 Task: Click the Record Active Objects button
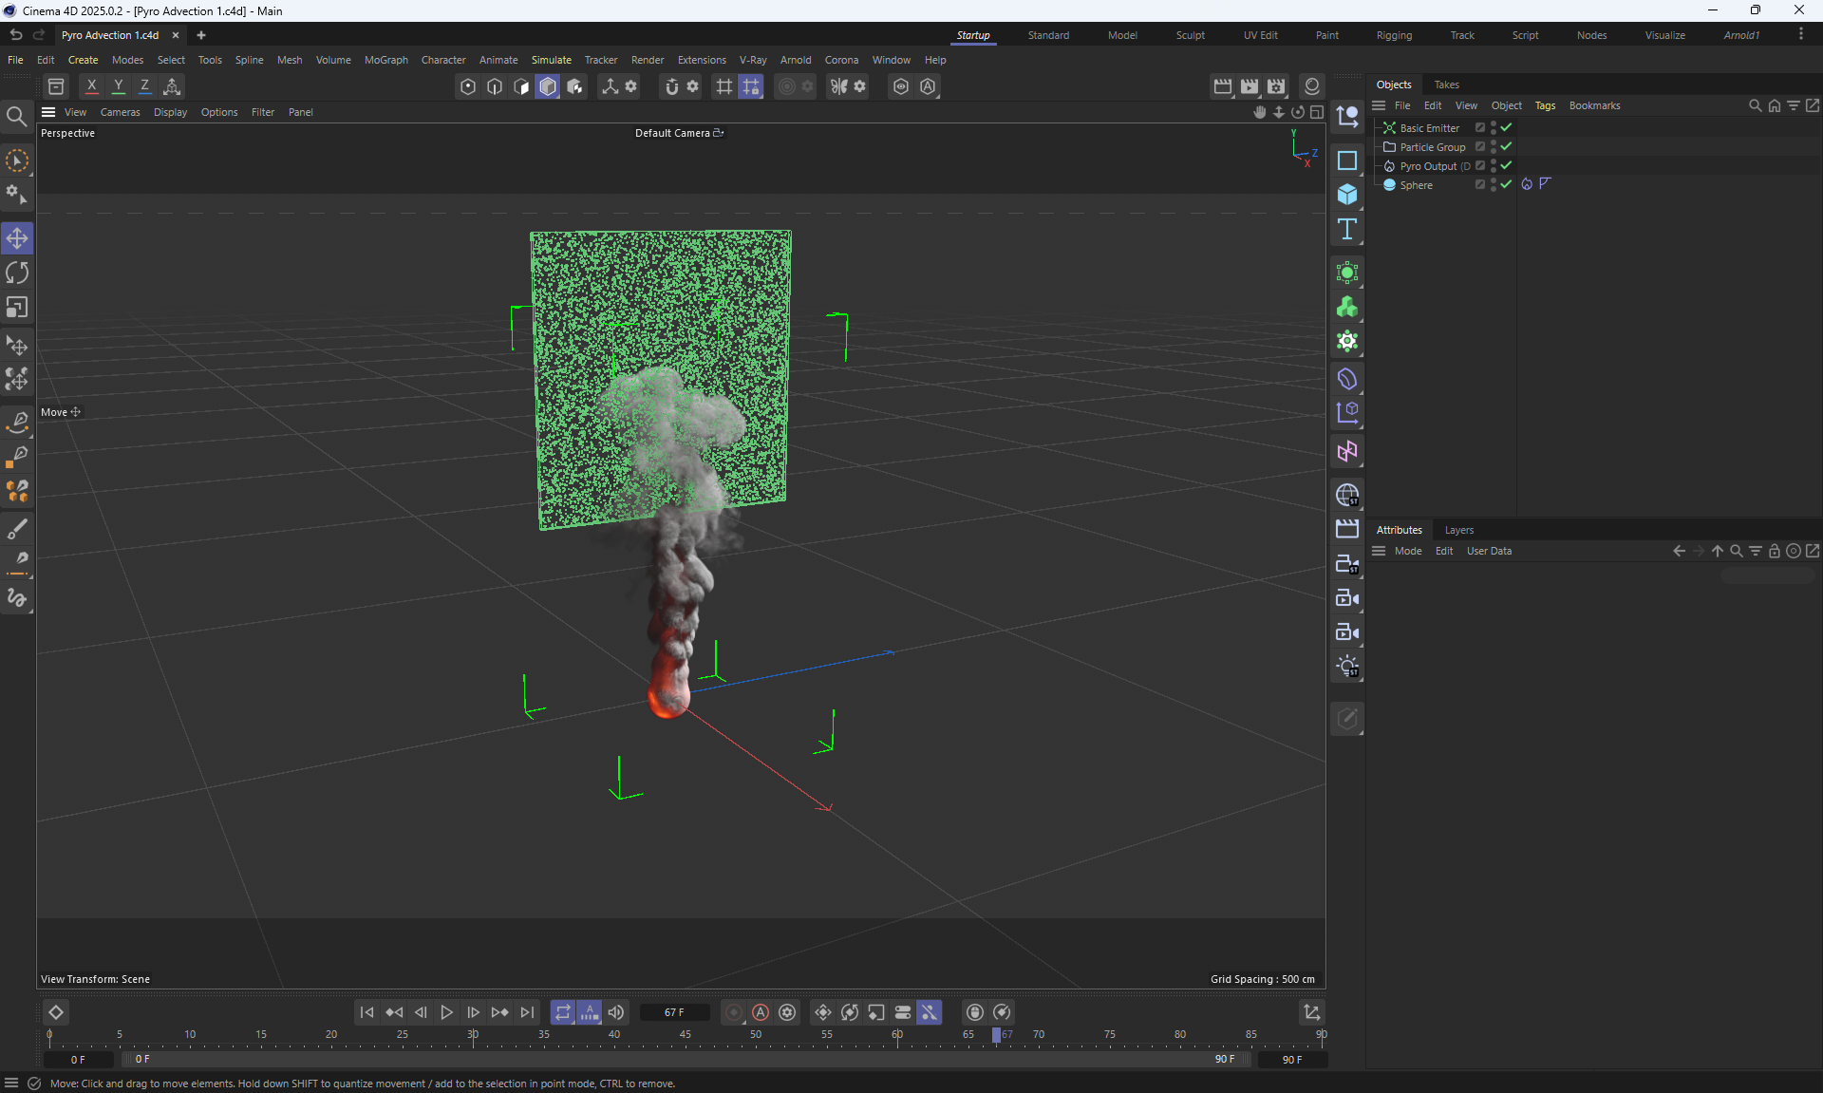click(x=733, y=1012)
